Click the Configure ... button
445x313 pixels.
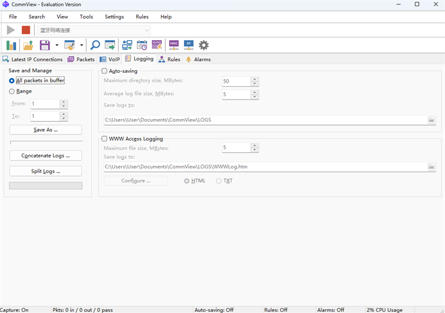tap(136, 181)
